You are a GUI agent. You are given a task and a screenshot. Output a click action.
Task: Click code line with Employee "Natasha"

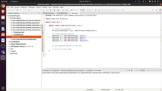click(x=70, y=41)
